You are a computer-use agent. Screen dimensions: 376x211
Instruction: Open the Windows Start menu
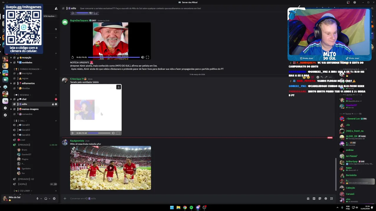click(172, 207)
